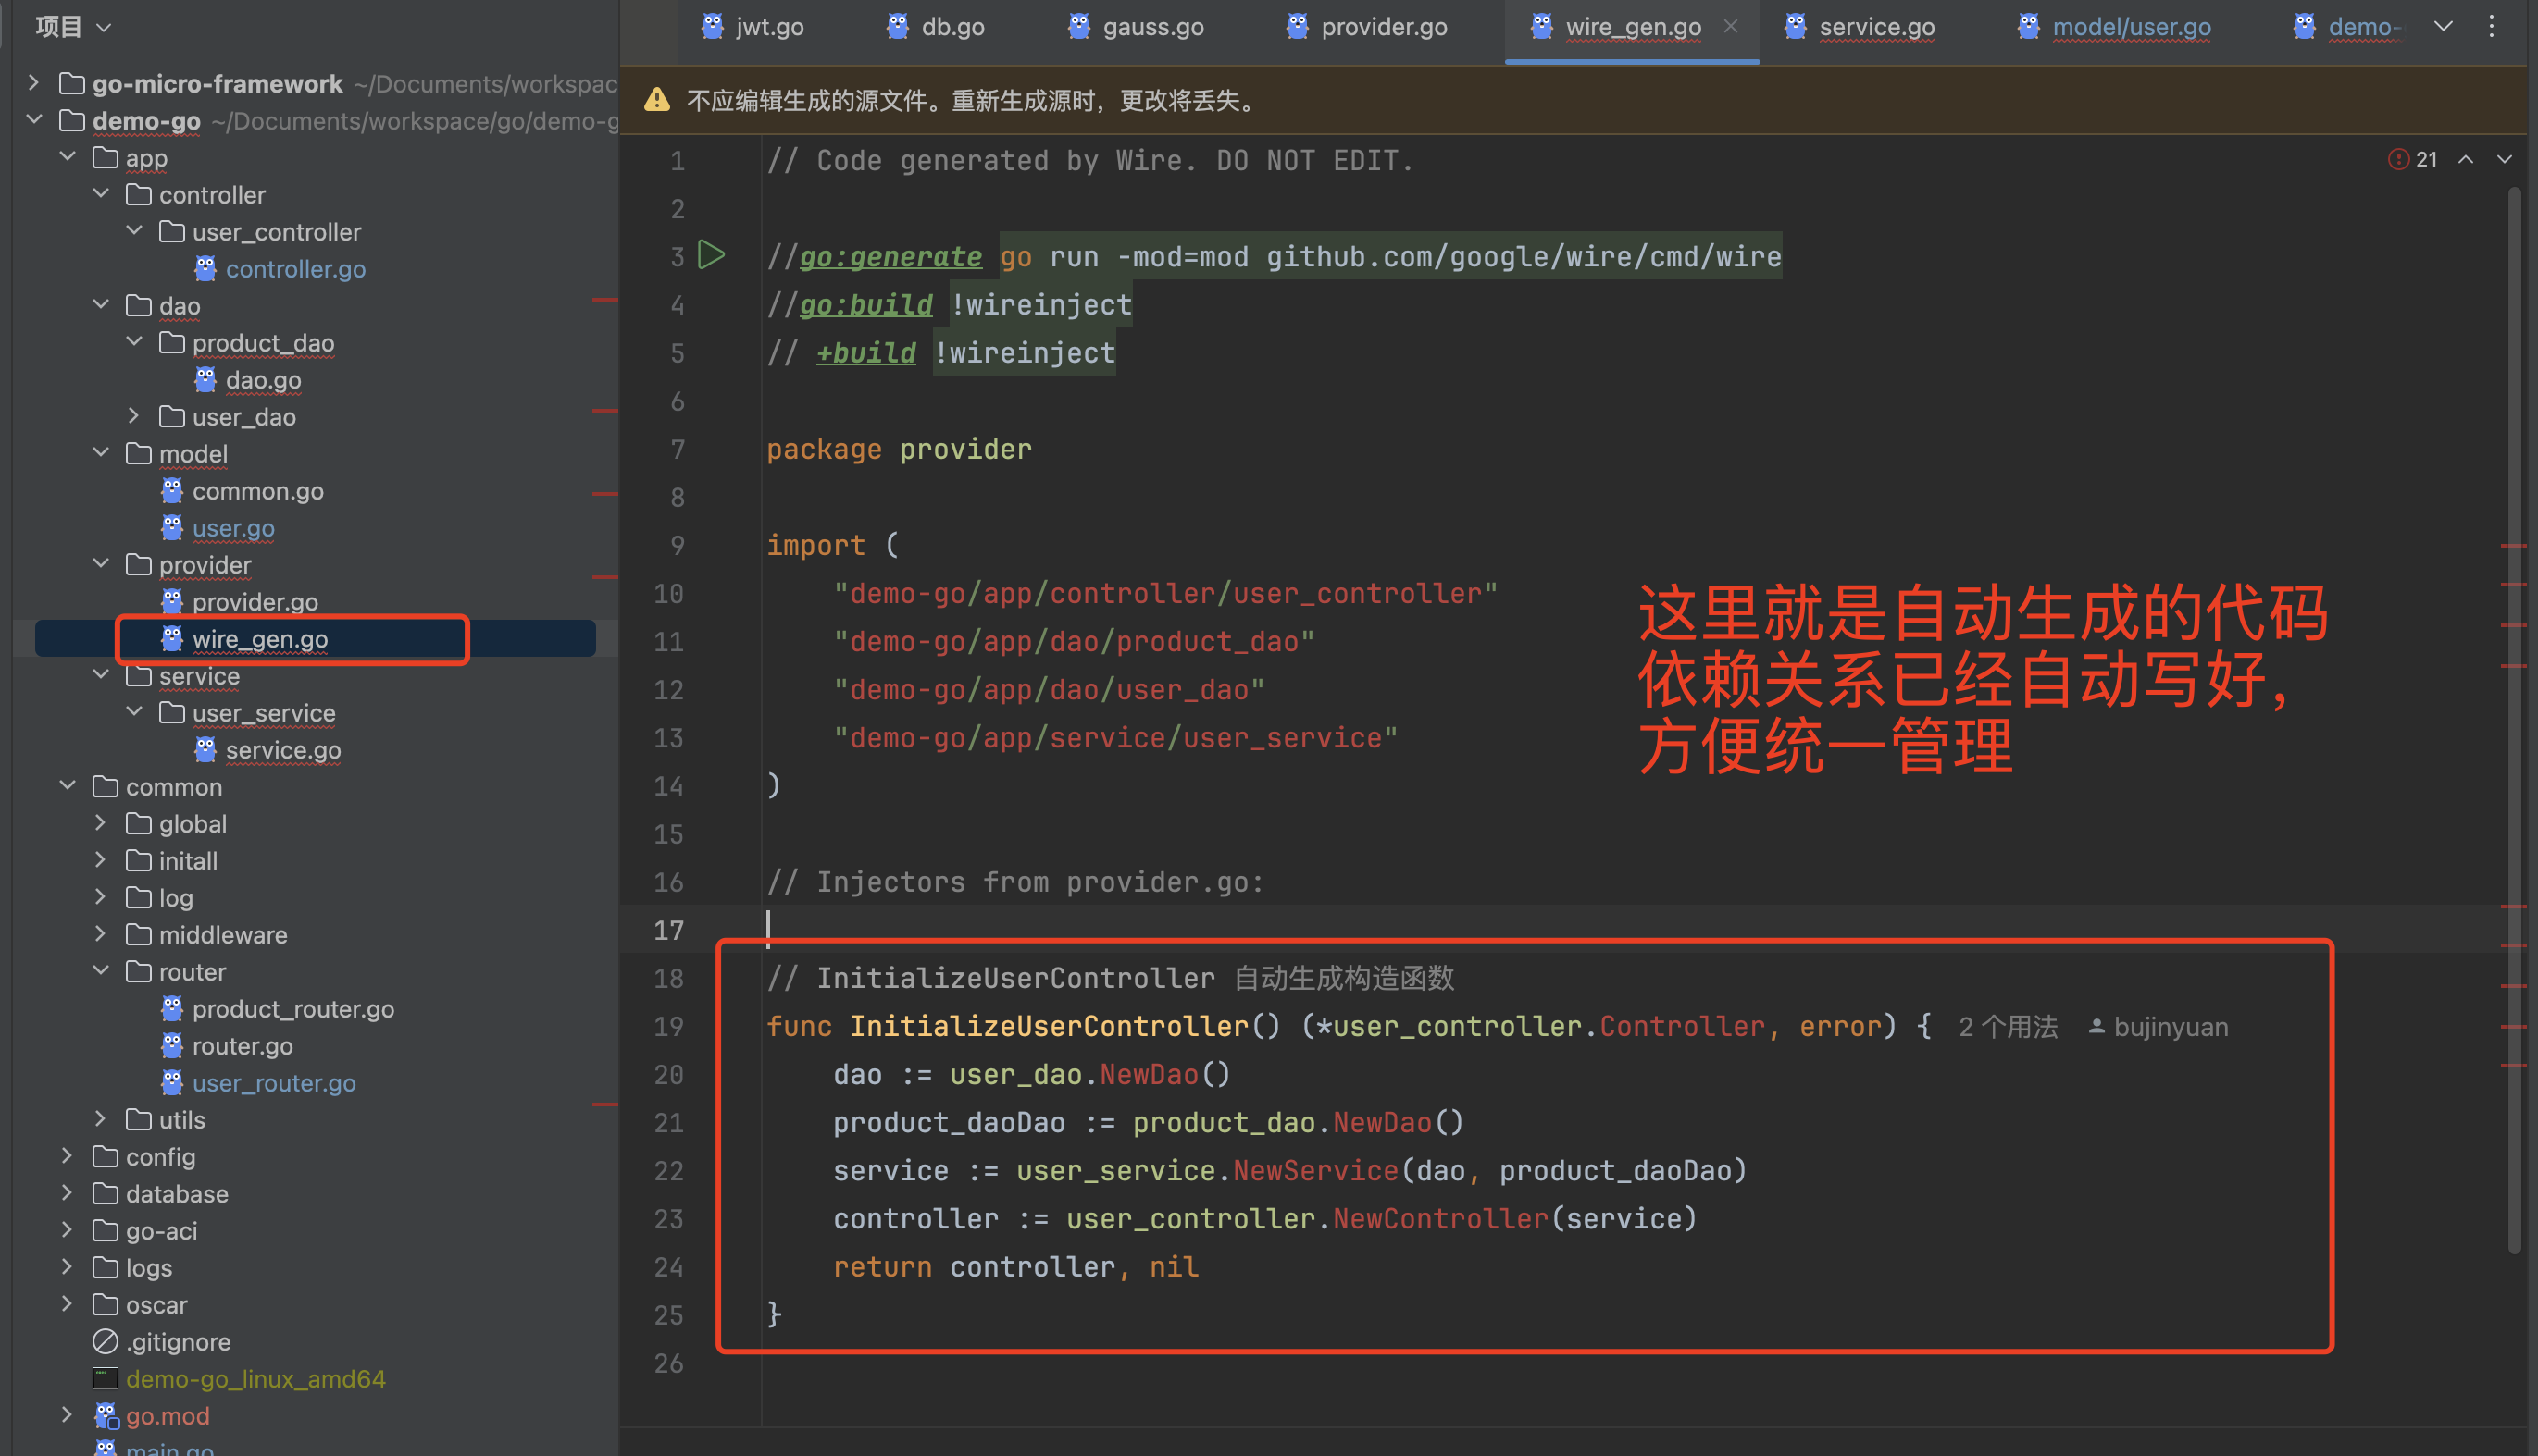Click the '2 个用法' usages hint
The width and height of the screenshot is (2538, 1456).
2008,1027
